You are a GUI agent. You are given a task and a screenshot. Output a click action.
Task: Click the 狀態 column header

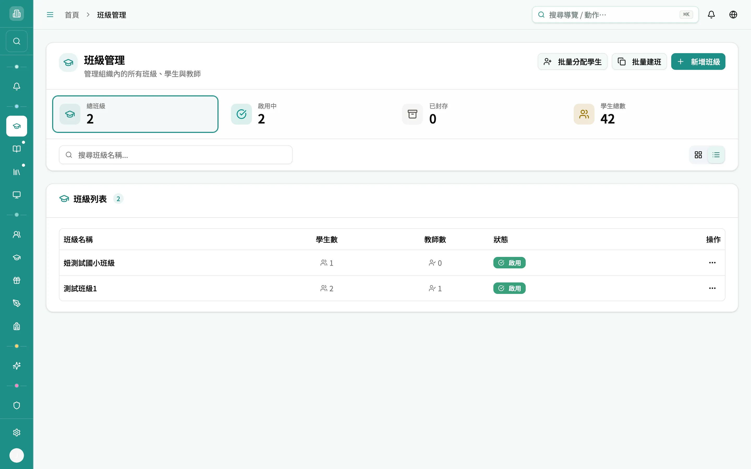click(501, 239)
